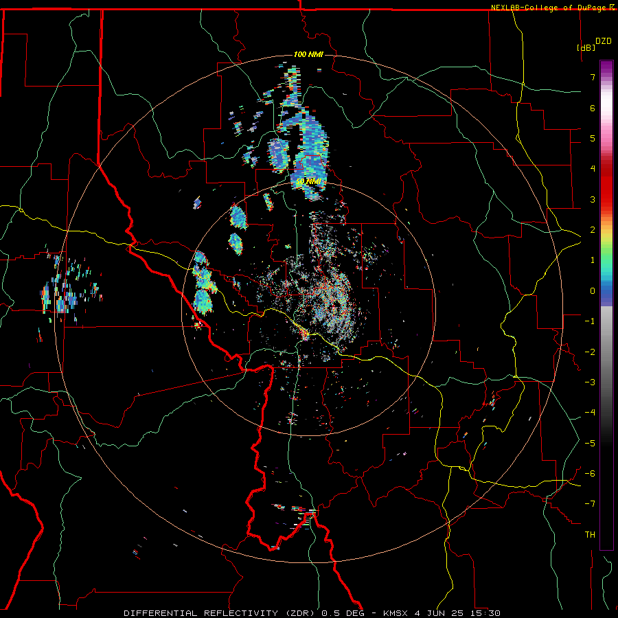Click the -4 value on the dB scale

click(x=590, y=413)
